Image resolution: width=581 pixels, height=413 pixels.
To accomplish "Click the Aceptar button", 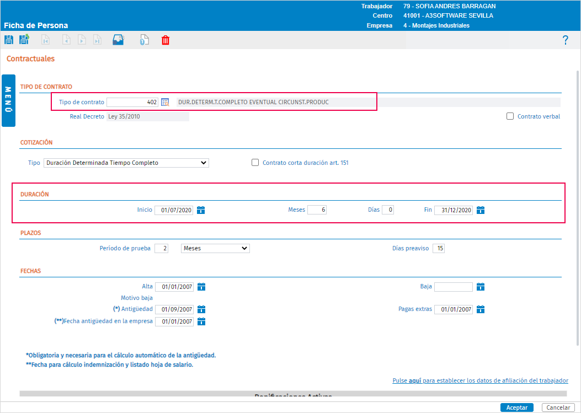I will coord(517,407).
